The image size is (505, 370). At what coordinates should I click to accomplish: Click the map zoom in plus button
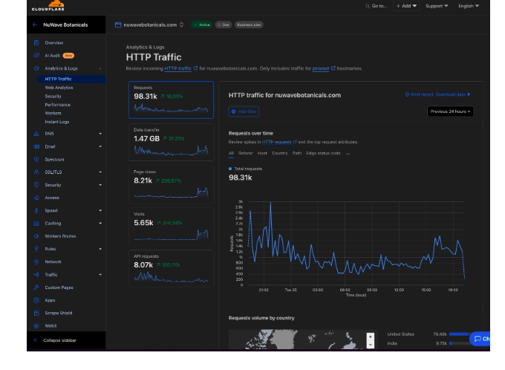(371, 337)
